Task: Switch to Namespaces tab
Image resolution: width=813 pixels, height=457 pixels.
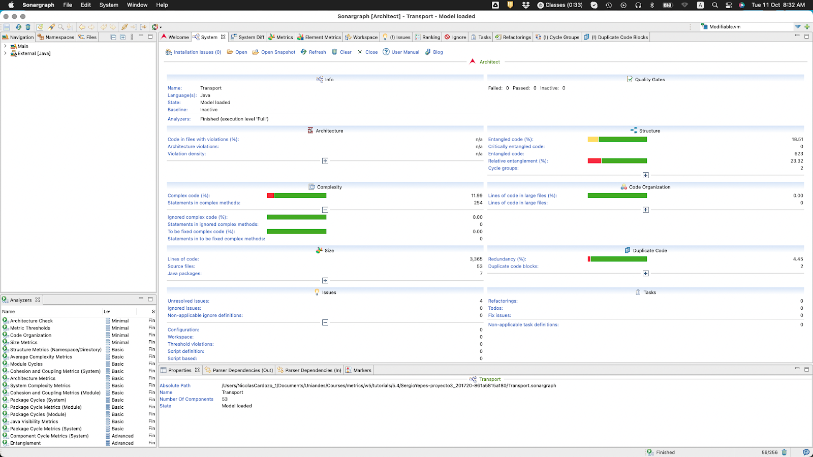Action: 56,37
